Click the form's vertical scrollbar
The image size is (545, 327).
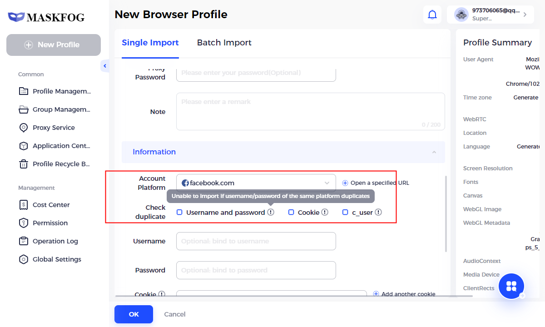point(446,213)
